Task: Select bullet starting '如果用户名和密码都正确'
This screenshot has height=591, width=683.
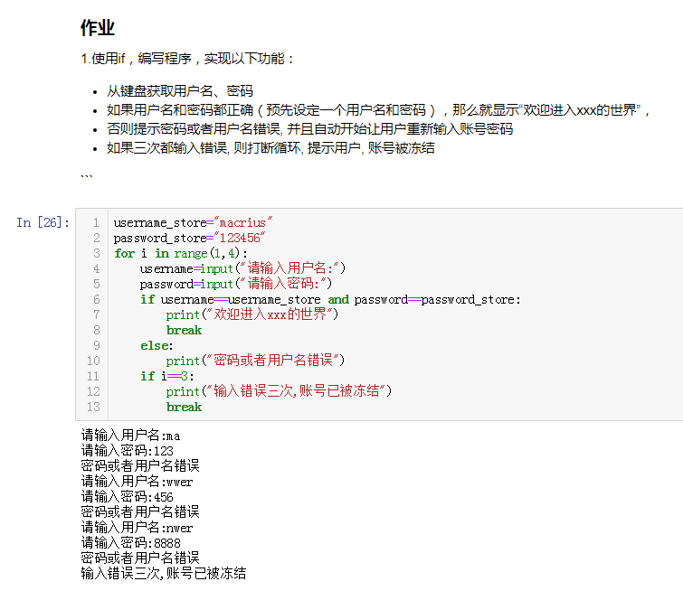Action: pyautogui.click(x=378, y=110)
